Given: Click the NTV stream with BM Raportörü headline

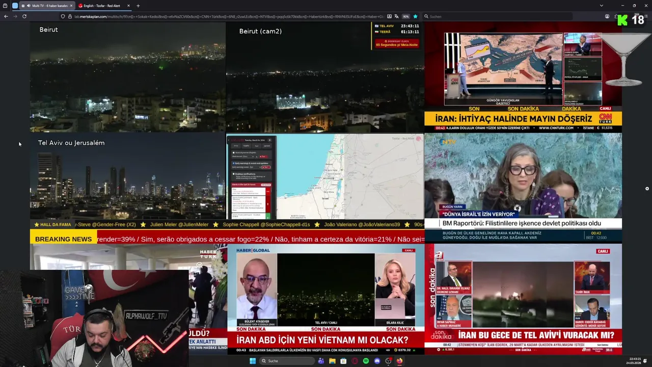Looking at the screenshot, I should [523, 188].
